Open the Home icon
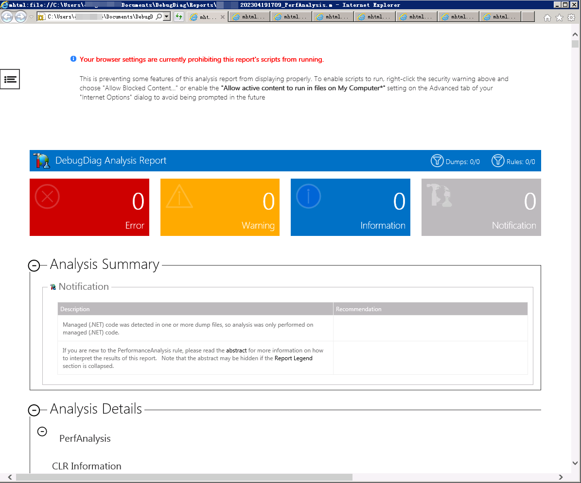 [x=547, y=18]
